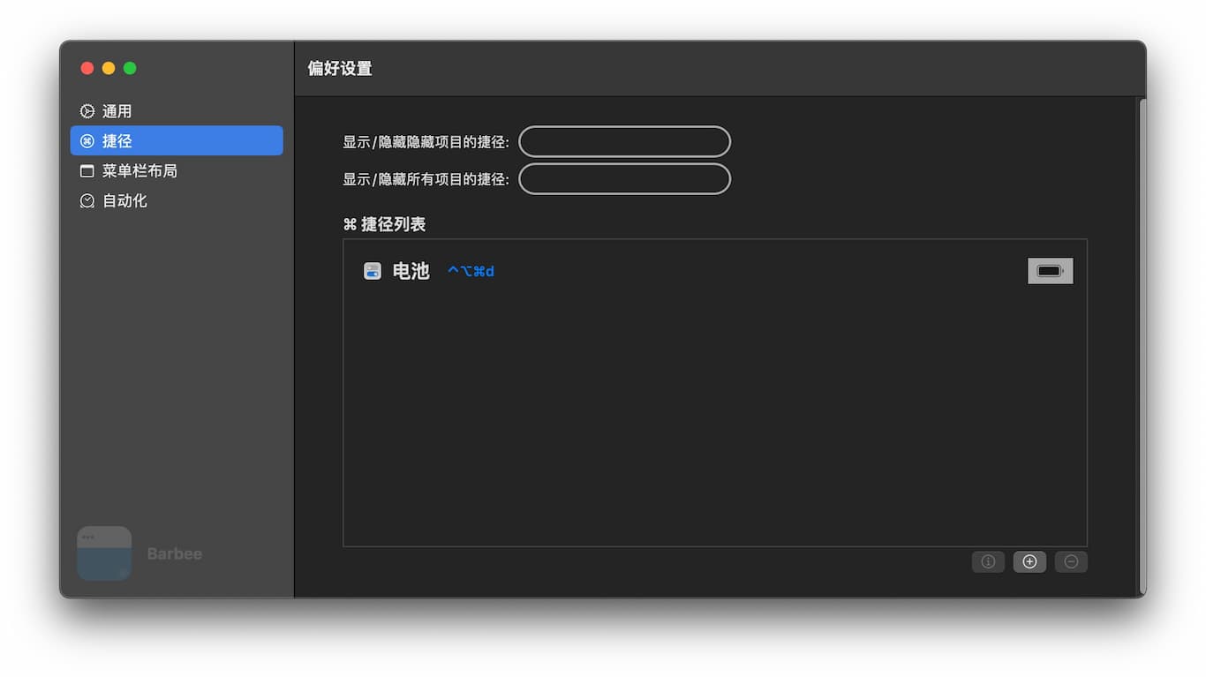Select the 电池 row in shortcut list

(x=714, y=271)
